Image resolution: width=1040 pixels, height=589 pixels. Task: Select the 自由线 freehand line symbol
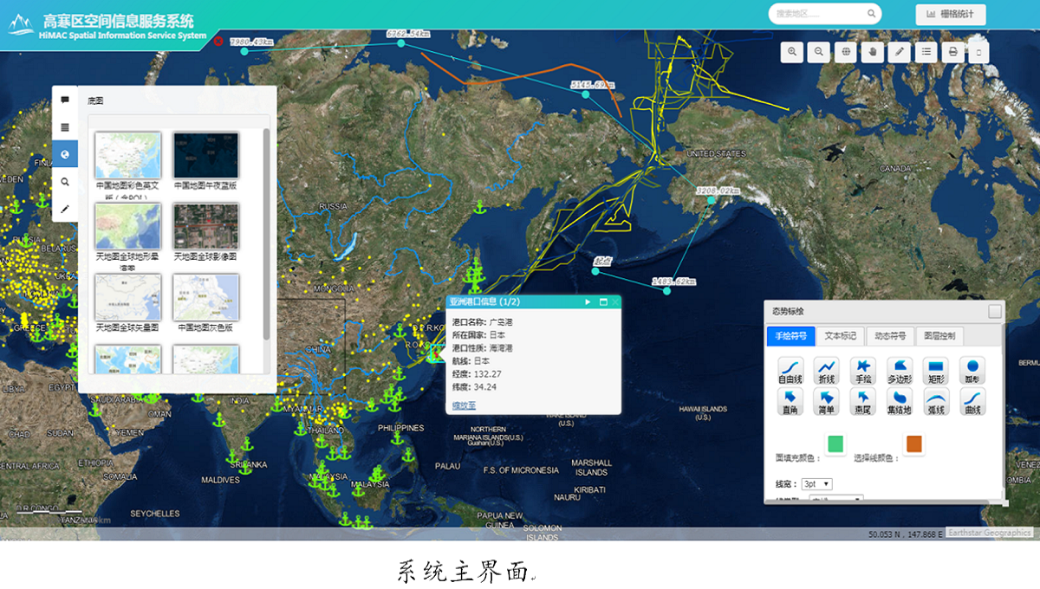click(x=790, y=370)
